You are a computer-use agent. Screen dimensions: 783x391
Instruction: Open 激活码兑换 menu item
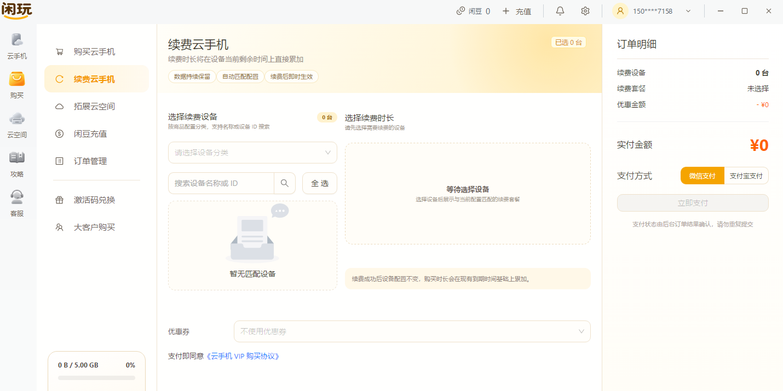[97, 200]
